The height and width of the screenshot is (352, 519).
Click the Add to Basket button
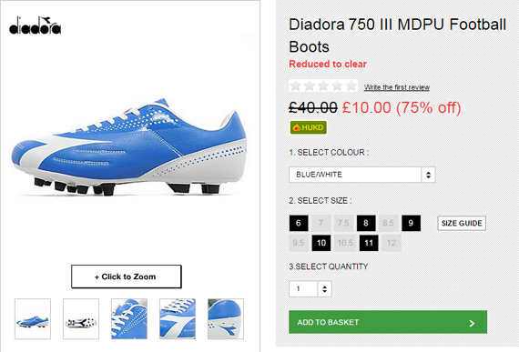click(388, 322)
